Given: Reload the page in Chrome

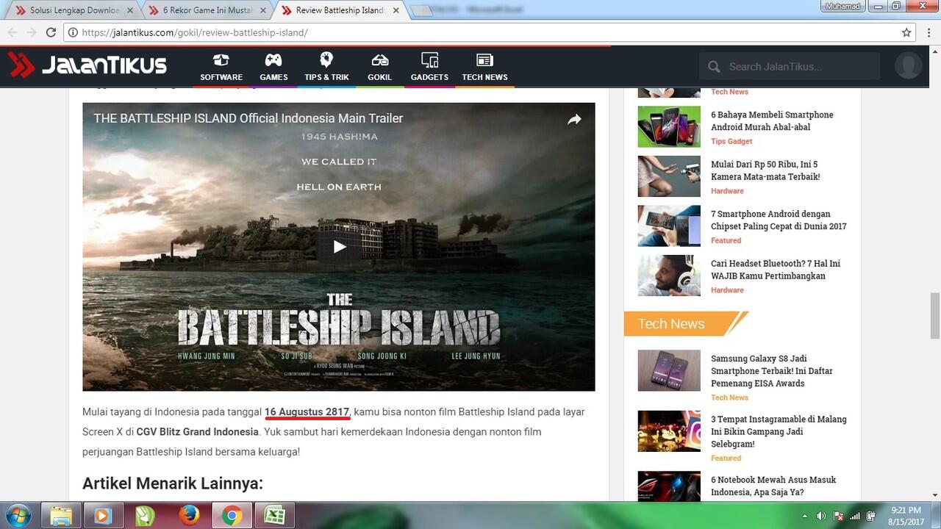Looking at the screenshot, I should point(51,32).
